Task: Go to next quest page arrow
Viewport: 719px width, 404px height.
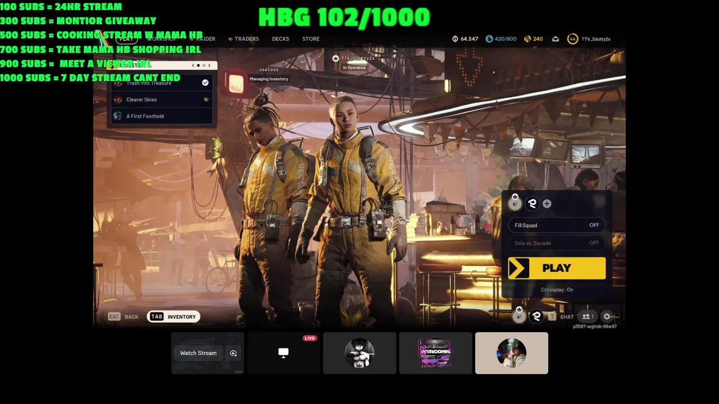Action: click(x=209, y=66)
